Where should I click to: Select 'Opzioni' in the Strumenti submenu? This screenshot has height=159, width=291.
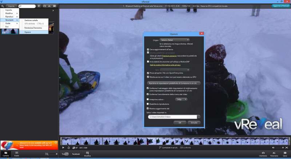point(28,32)
